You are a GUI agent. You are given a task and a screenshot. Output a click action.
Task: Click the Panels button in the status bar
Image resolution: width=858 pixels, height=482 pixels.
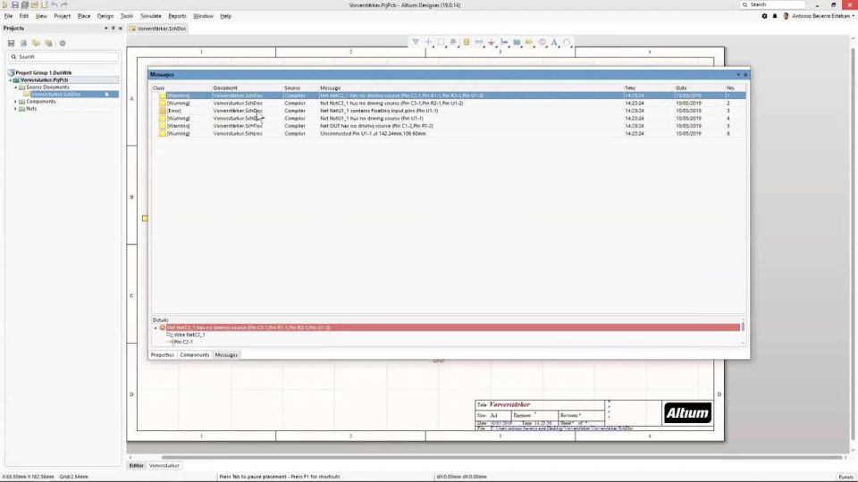tap(846, 477)
